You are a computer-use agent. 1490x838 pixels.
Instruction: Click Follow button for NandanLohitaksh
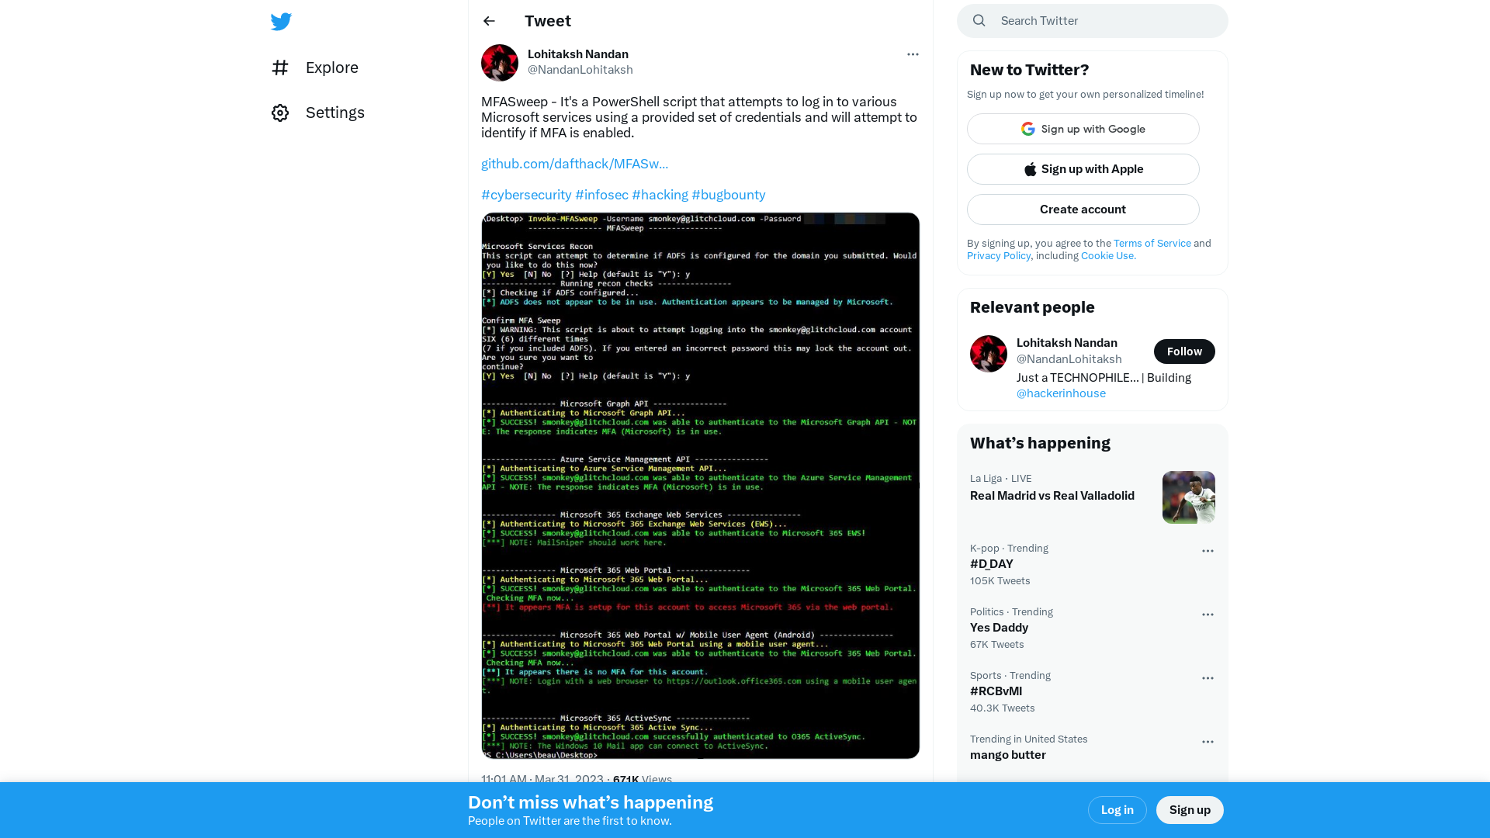click(1184, 351)
